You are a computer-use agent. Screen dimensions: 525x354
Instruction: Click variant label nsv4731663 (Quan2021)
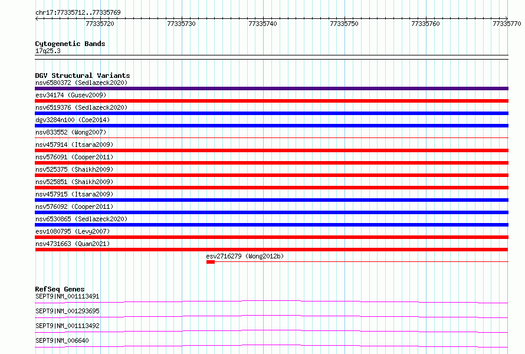73,244
